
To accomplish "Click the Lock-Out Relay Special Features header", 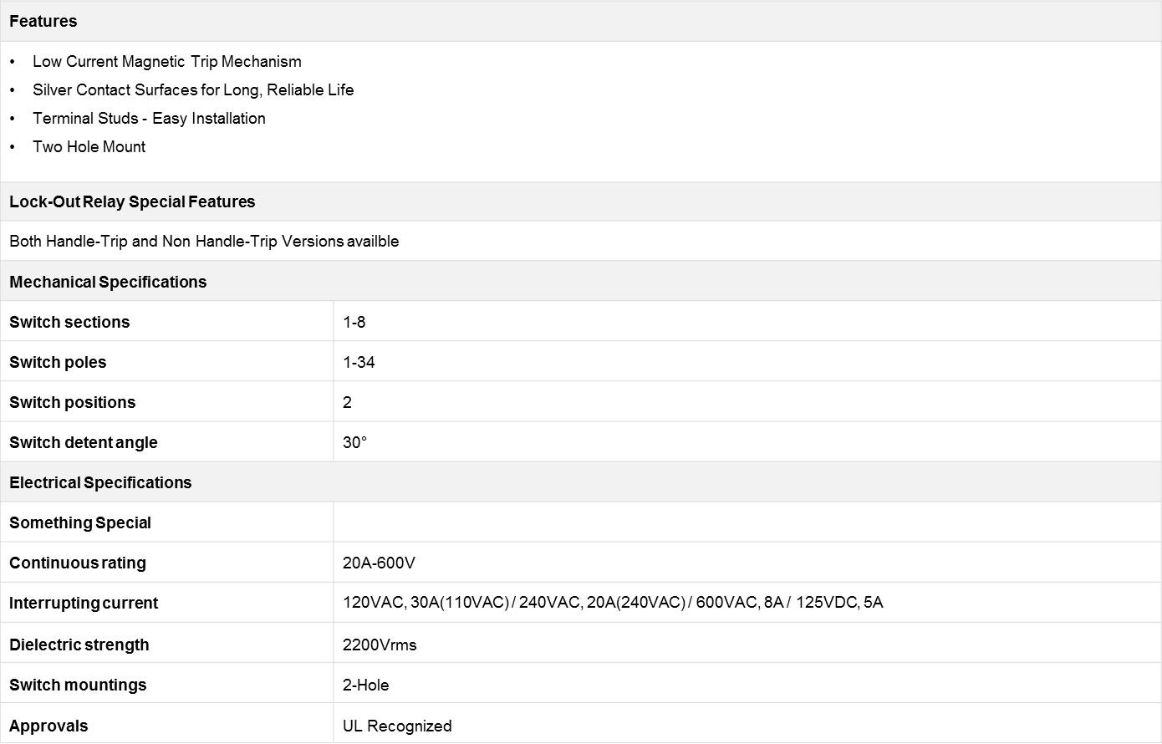I will 132,202.
